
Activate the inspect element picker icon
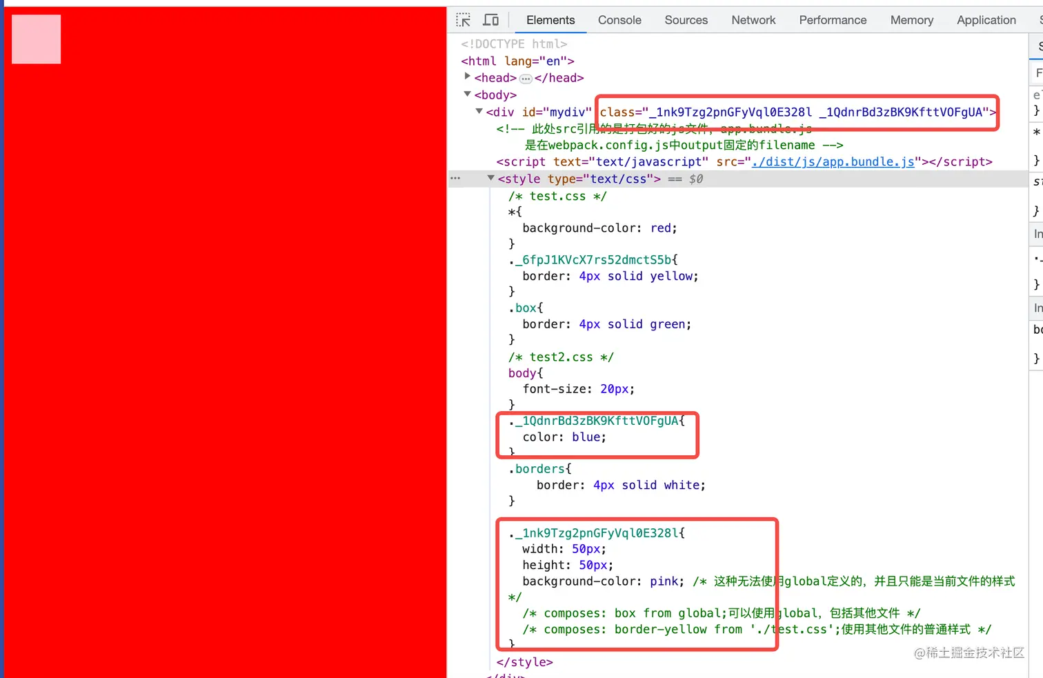pyautogui.click(x=464, y=20)
